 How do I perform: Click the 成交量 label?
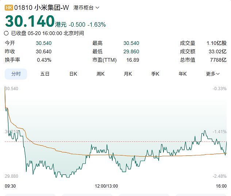[188, 43]
